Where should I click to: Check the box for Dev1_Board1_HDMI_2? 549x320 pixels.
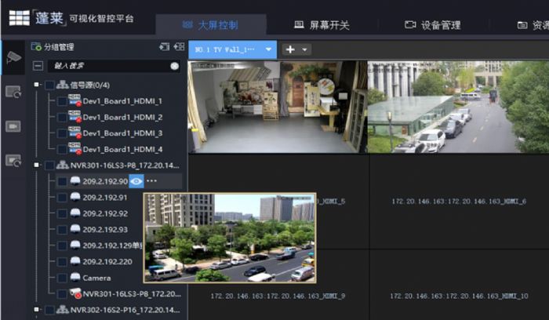(62, 118)
